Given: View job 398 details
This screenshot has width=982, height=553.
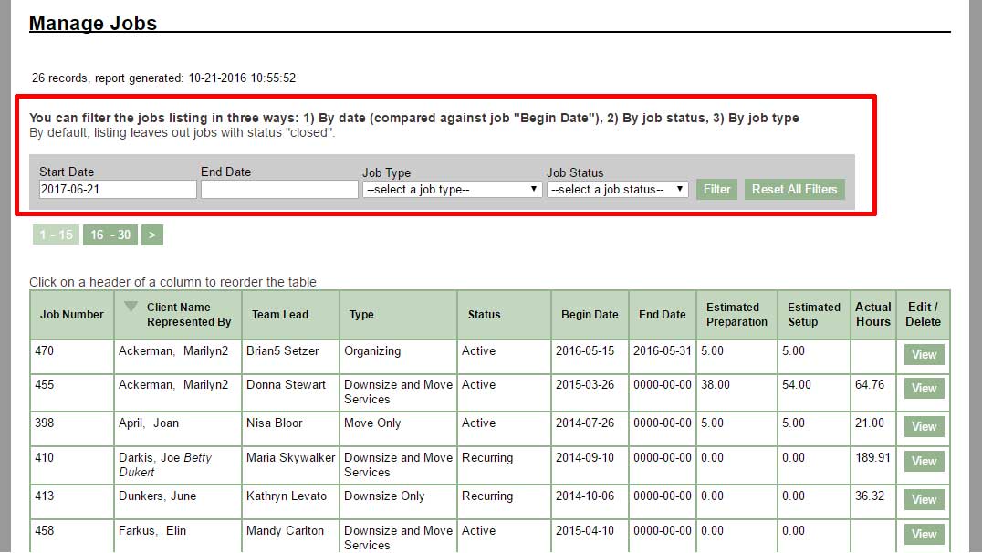Looking at the screenshot, I should coord(924,426).
